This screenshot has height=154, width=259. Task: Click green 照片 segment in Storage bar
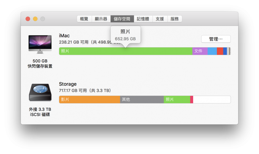(177, 100)
